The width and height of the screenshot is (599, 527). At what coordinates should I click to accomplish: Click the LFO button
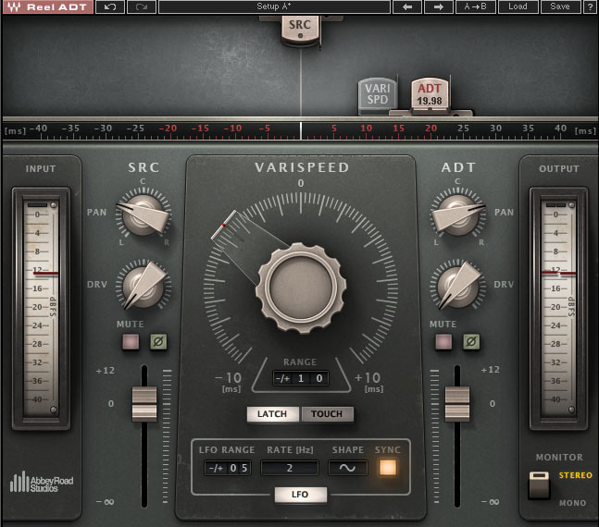pyautogui.click(x=300, y=495)
